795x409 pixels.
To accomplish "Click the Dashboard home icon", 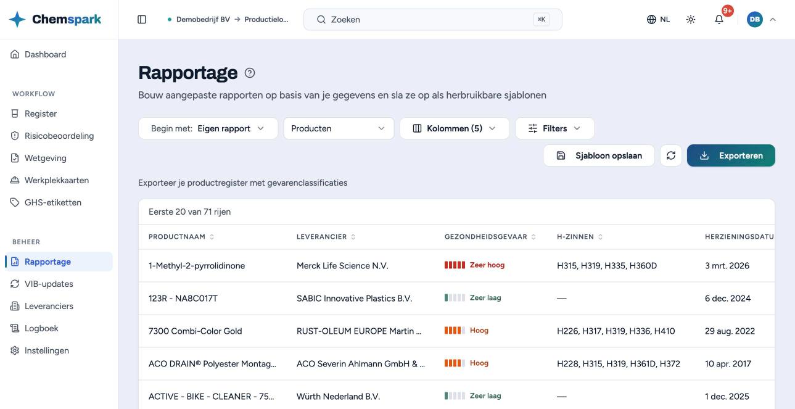I will (15, 54).
